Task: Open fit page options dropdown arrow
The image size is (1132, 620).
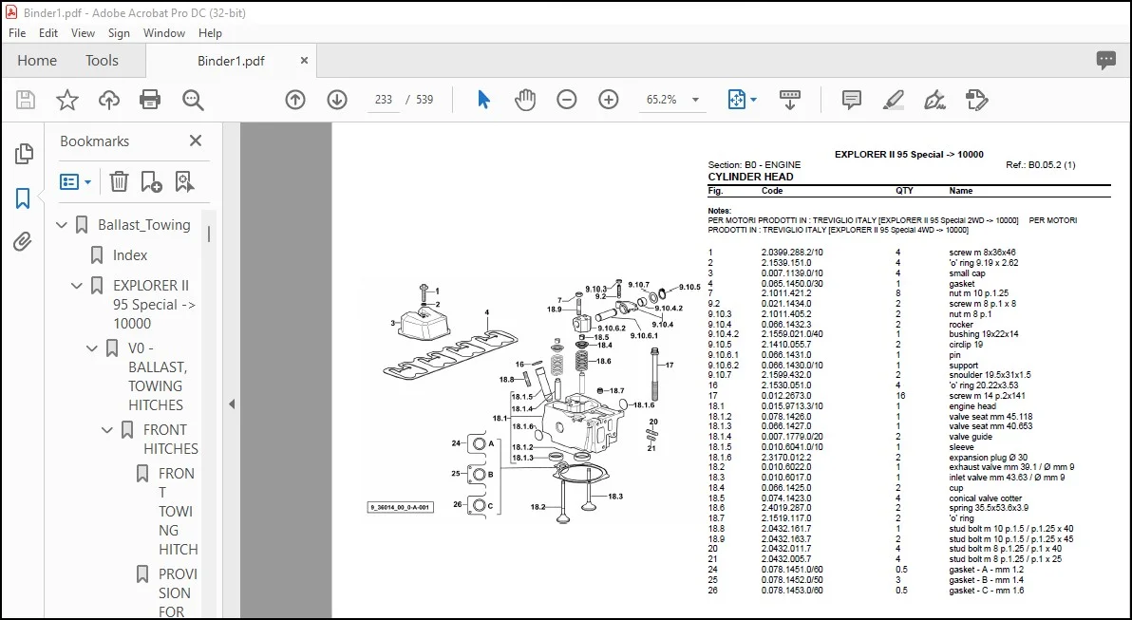Action: pyautogui.click(x=754, y=100)
